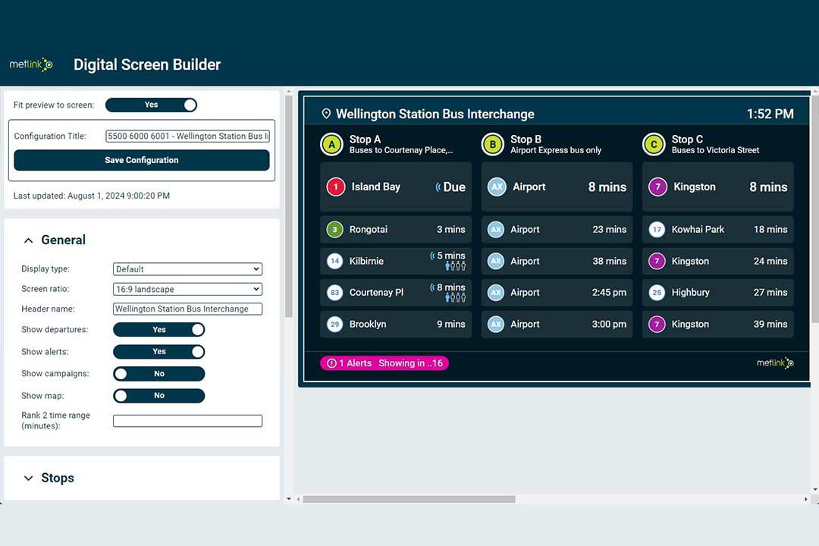This screenshot has width=819, height=546.
Task: Click route 83 badge for Courtenay Pl
Action: [x=335, y=292]
